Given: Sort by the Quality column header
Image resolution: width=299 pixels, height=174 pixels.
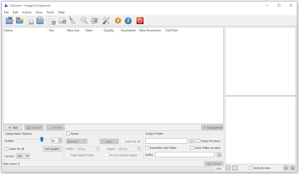Looking at the screenshot, I should [111, 30].
